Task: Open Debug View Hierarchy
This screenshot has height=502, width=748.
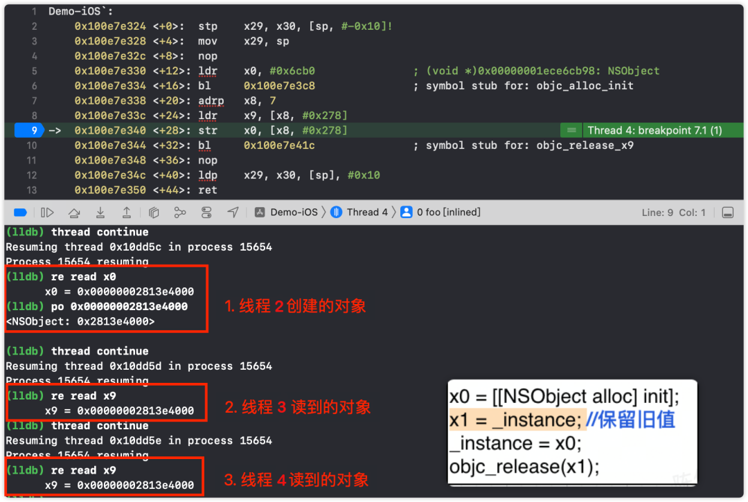Action: (154, 213)
